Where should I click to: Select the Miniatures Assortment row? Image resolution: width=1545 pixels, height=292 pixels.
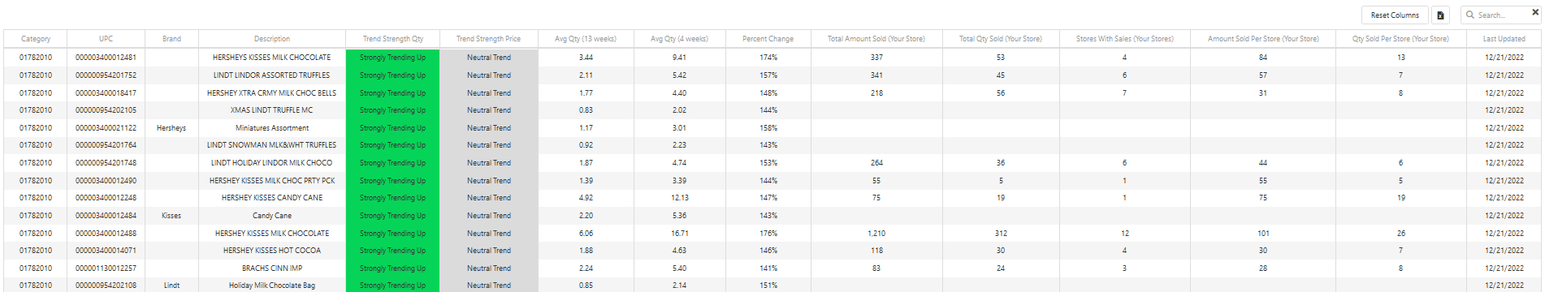point(772,128)
